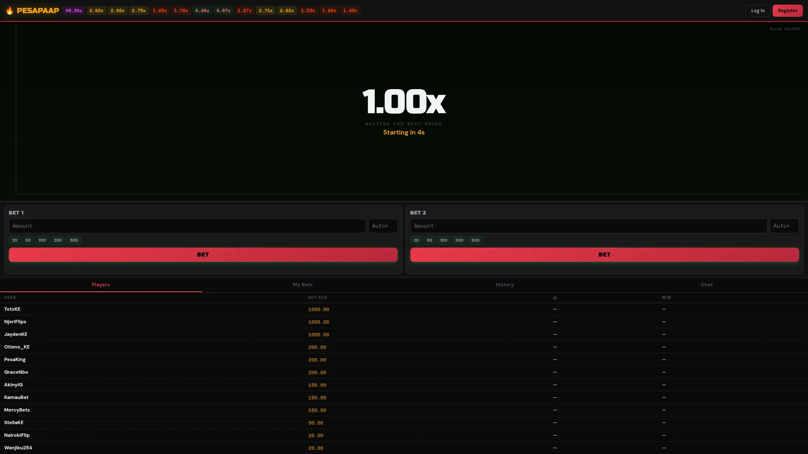Focus the Auto cashout field in Bet 2

(784, 226)
